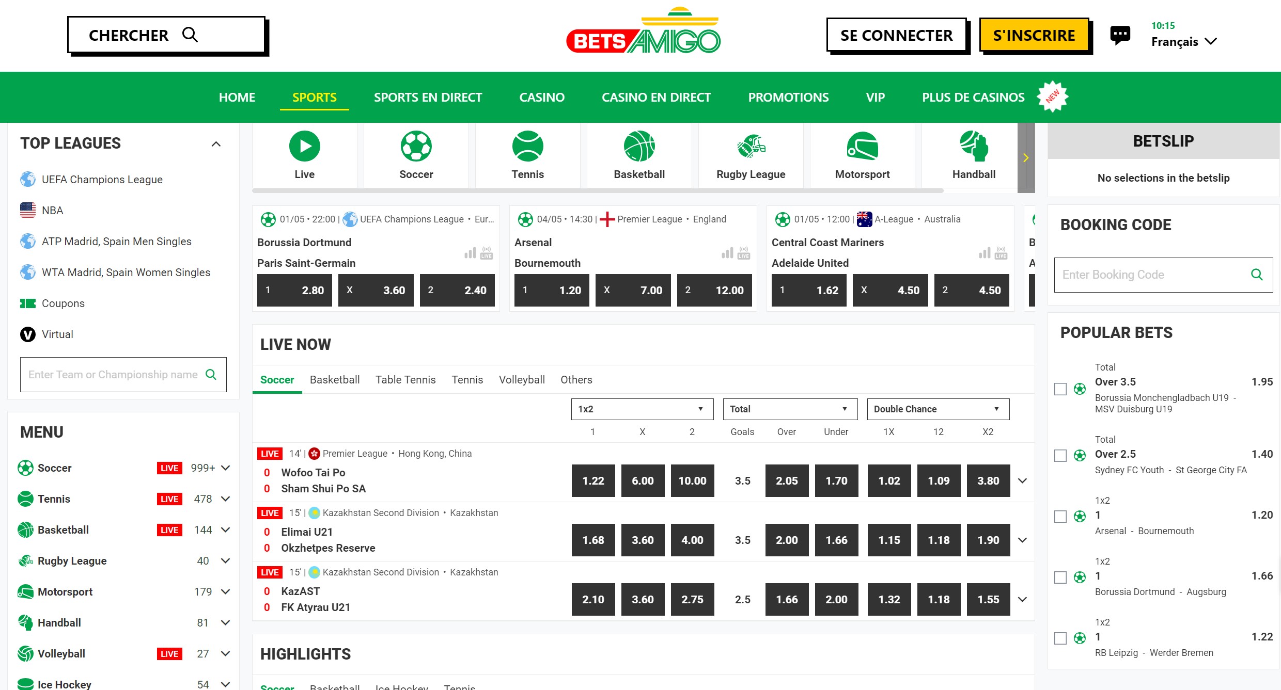Open the Double Chance market dropdown

pos(938,409)
